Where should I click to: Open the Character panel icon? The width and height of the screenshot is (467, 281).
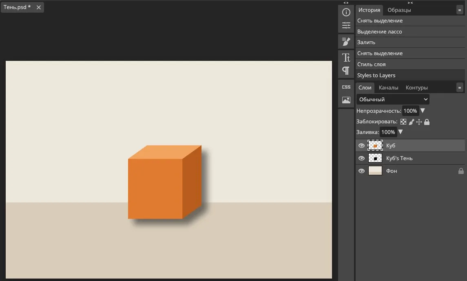tap(346, 57)
